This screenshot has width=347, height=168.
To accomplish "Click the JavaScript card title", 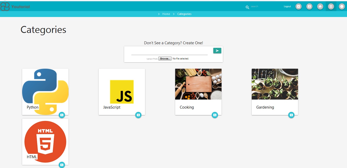I will 112,107.
